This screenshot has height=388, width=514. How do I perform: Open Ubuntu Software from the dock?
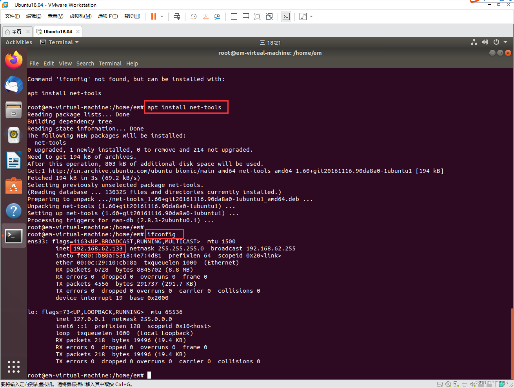click(14, 186)
